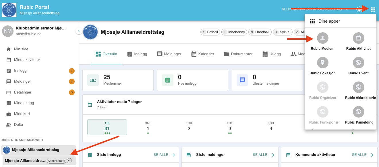Image resolution: width=379 pixels, height=167 pixels.
Task: Select the Administrator role chip
Action: (x=57, y=161)
